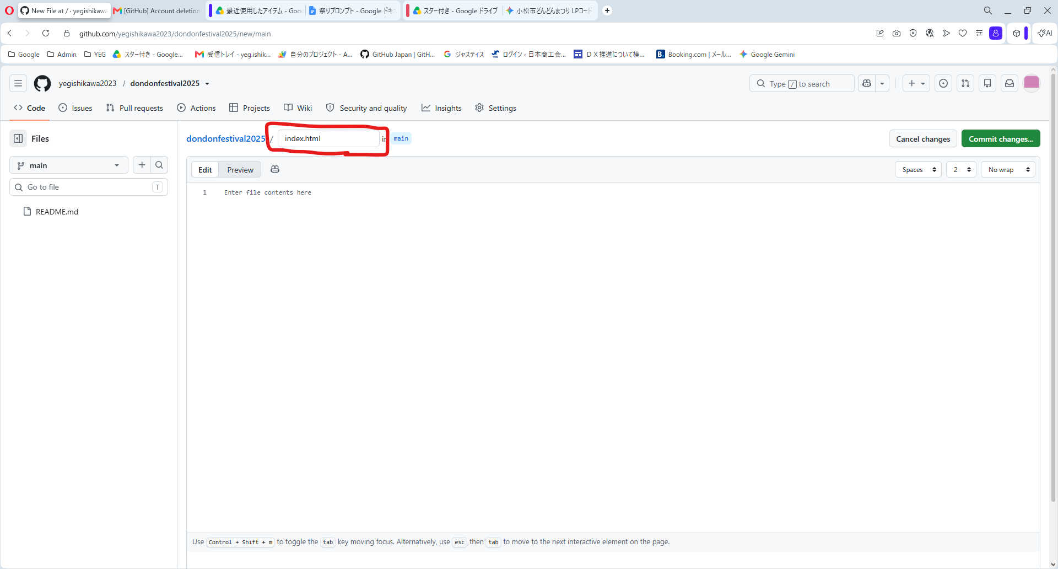
Task: Click the Cancel changes button
Action: [923, 139]
